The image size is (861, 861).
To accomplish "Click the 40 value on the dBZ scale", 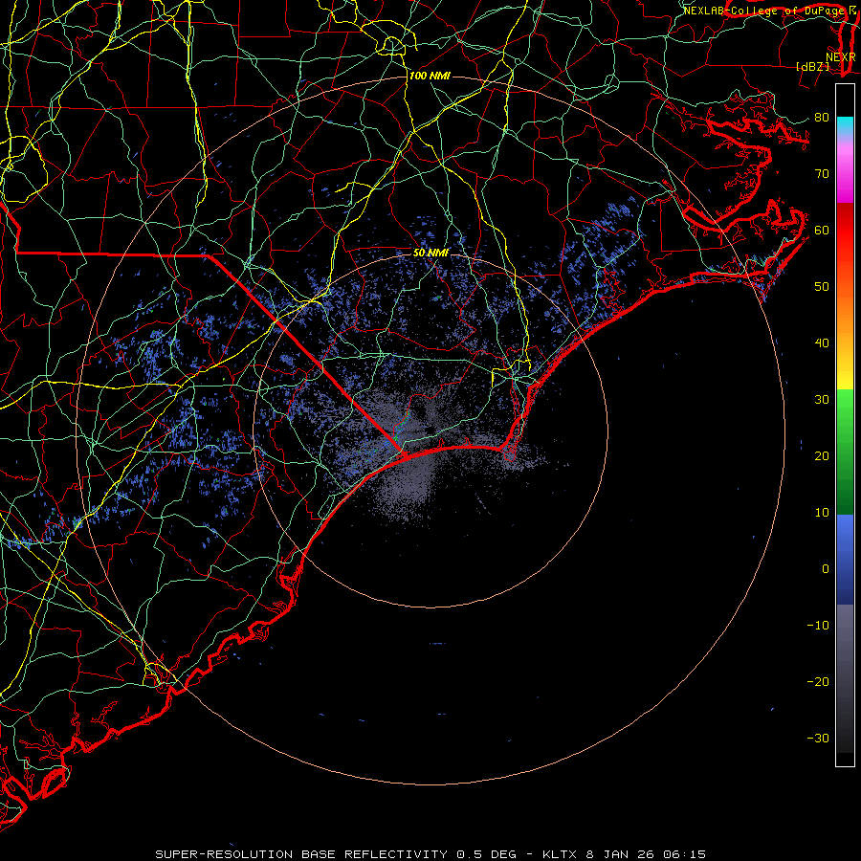I will (822, 343).
